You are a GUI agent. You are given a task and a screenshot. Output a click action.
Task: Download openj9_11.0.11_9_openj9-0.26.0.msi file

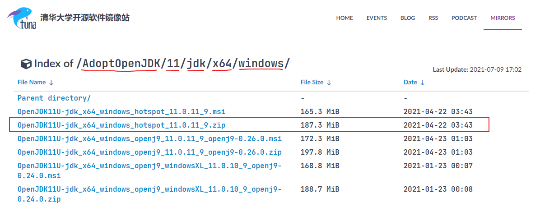coord(149,139)
